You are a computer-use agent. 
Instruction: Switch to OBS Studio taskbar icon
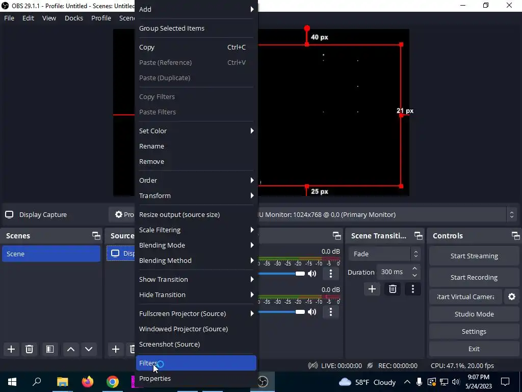click(263, 382)
